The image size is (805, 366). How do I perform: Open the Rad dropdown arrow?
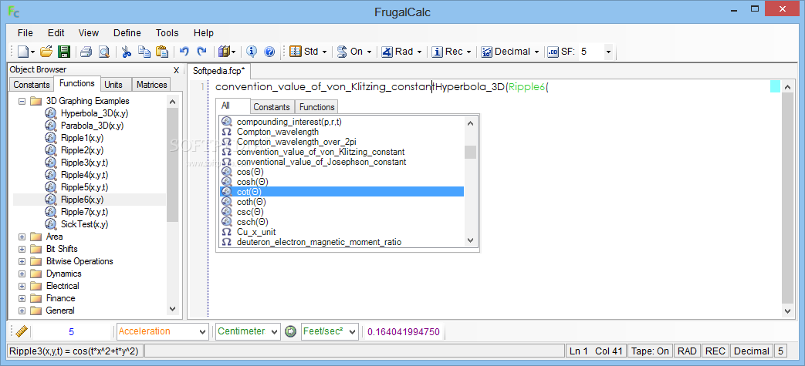[x=419, y=52]
